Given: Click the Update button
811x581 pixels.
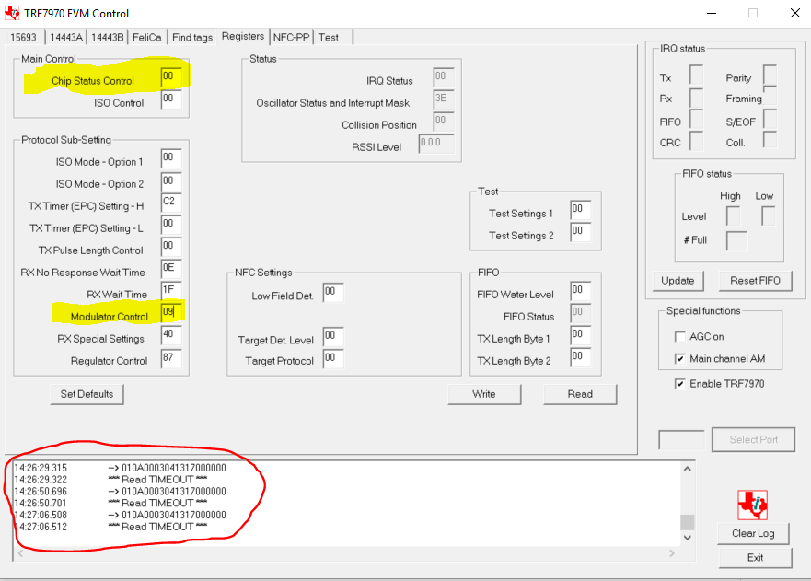Looking at the screenshot, I should pyautogui.click(x=678, y=281).
